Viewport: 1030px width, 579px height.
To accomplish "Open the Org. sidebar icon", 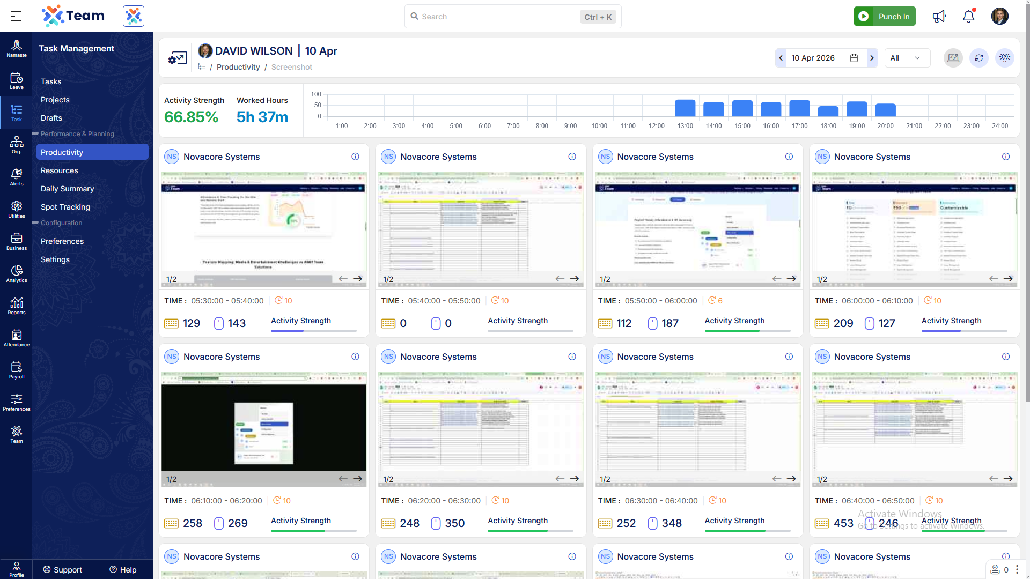I will [16, 145].
